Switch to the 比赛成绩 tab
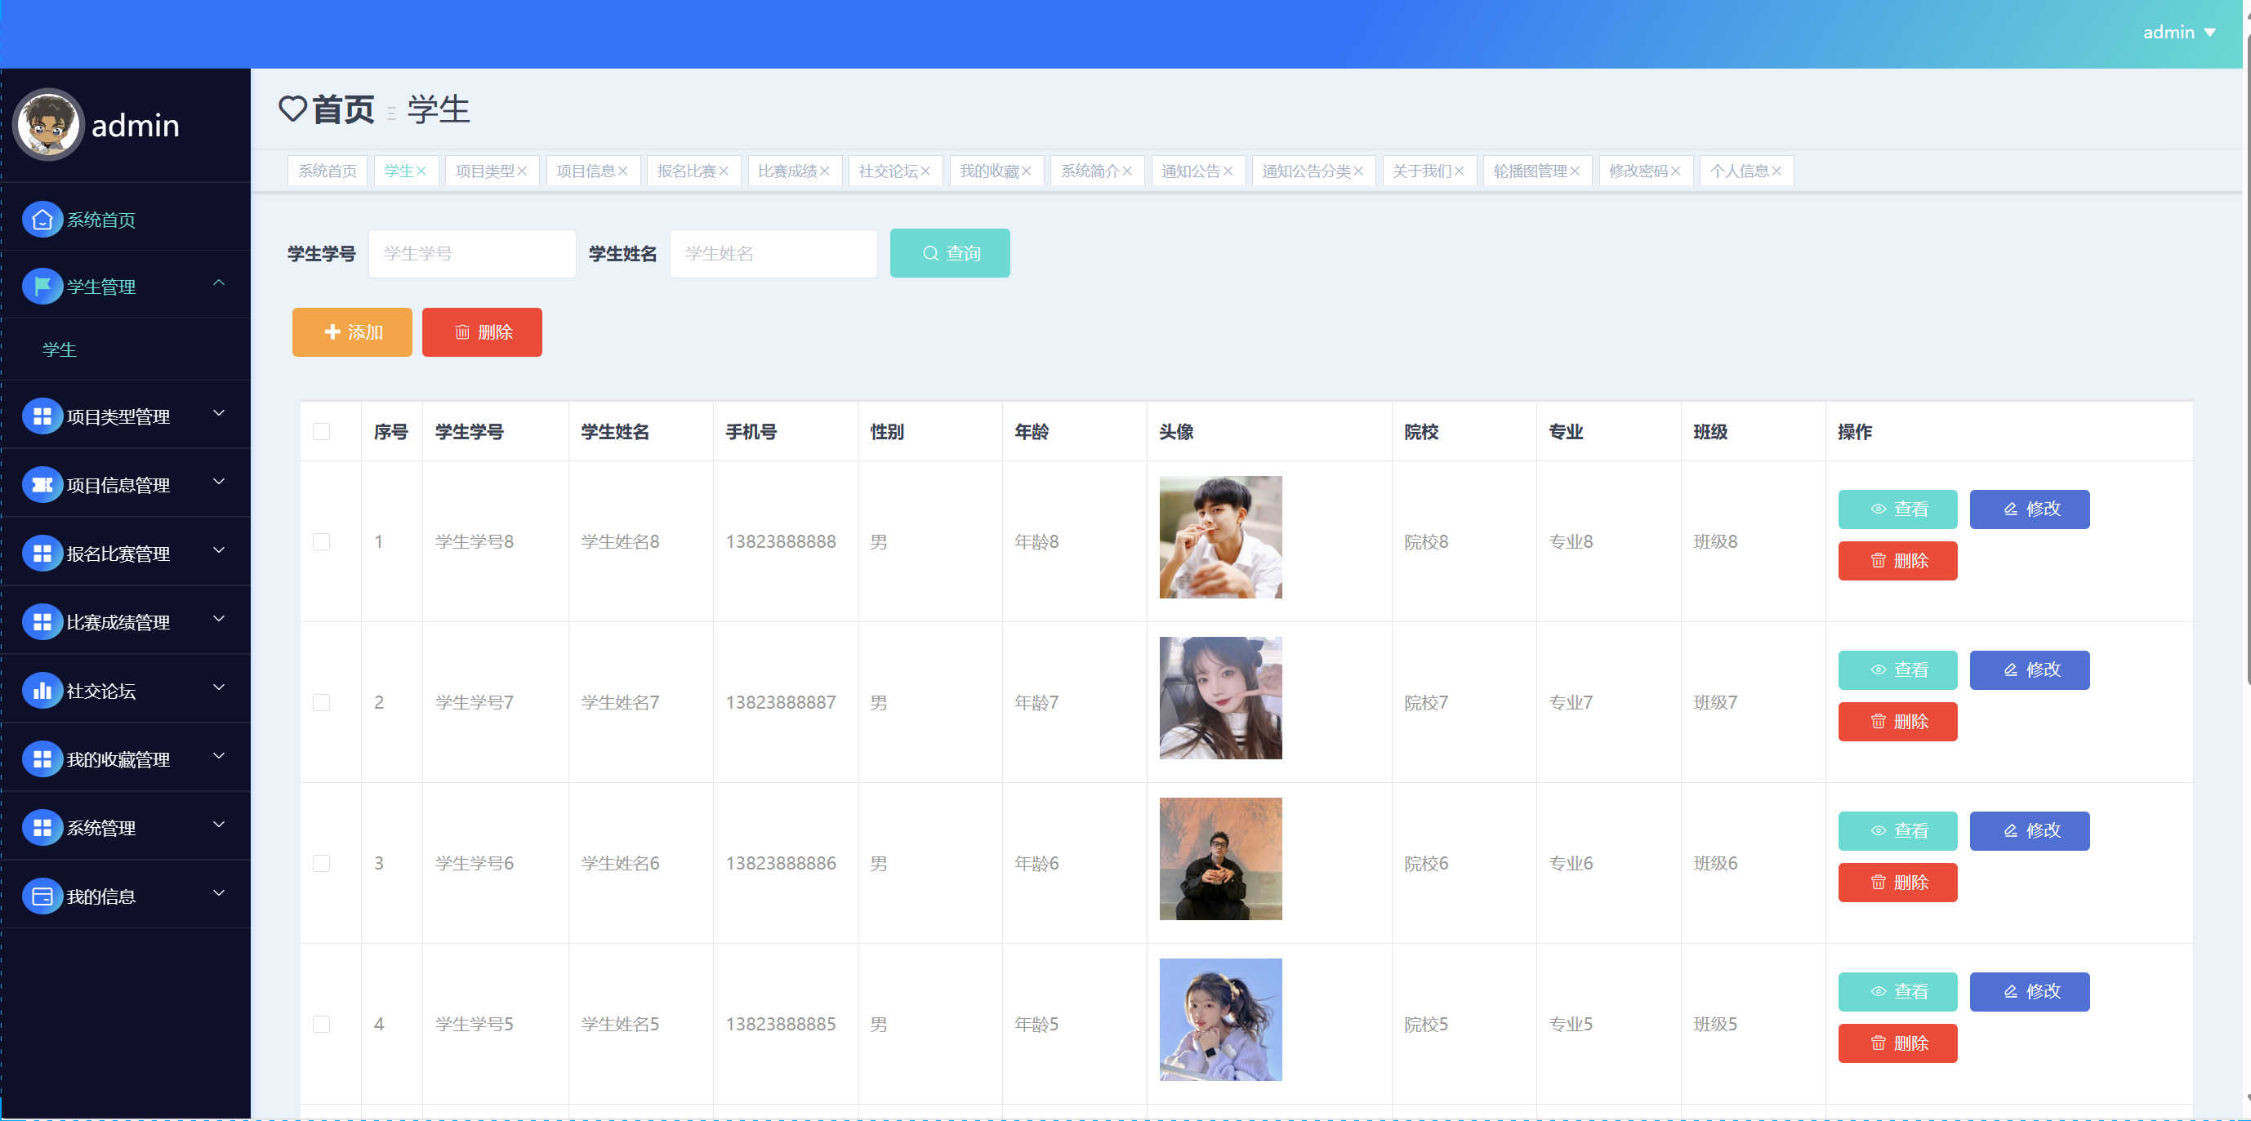 (x=787, y=171)
